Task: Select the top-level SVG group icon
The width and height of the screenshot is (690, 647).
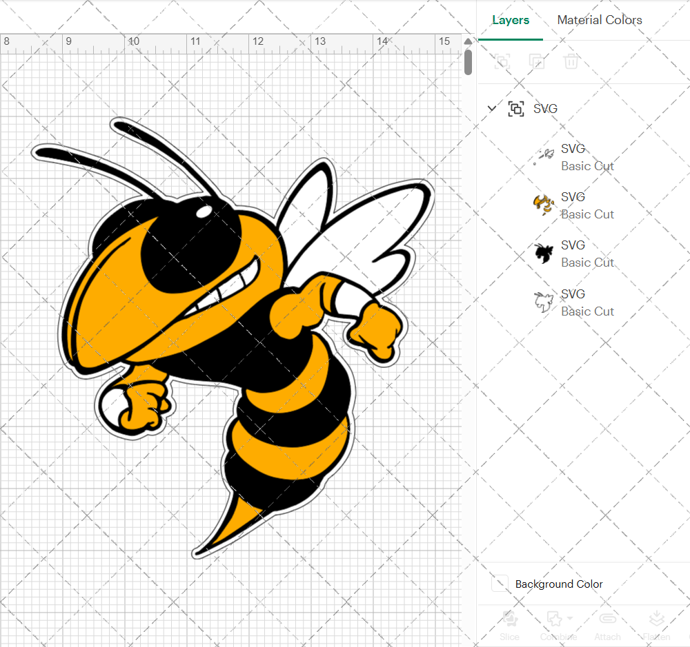Action: (x=516, y=109)
